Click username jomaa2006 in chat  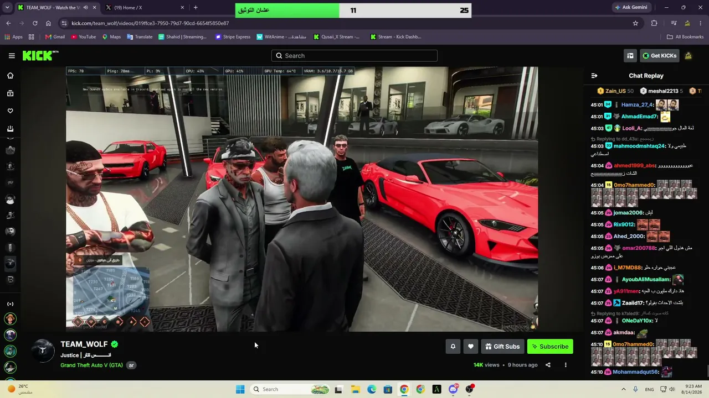tap(628, 213)
